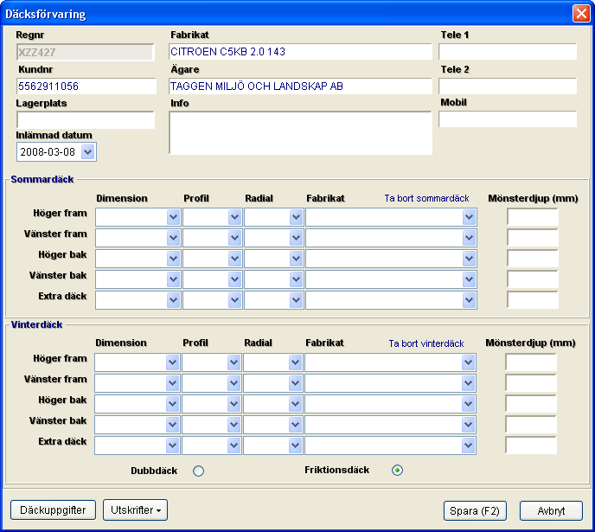Click Vinterdäck Höger bak Mönsterdjup field
This screenshot has height=532, width=595.
pyautogui.click(x=531, y=404)
